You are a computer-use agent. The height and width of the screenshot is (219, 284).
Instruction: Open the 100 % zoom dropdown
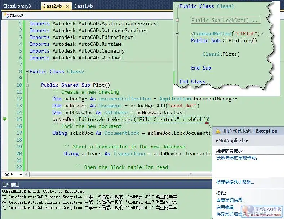[21, 175]
